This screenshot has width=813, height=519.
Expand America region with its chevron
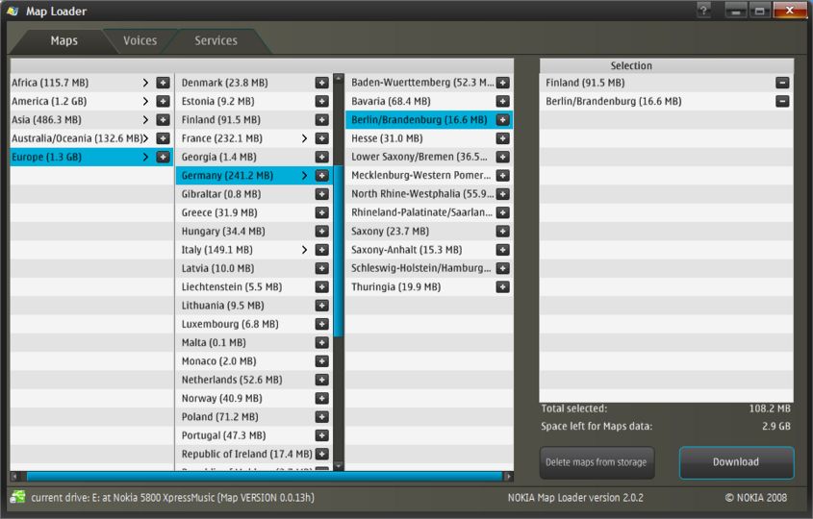pos(145,102)
